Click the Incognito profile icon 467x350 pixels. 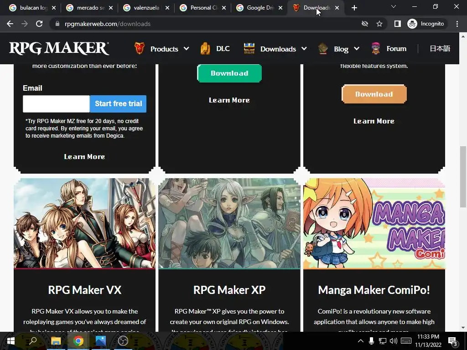point(412,24)
